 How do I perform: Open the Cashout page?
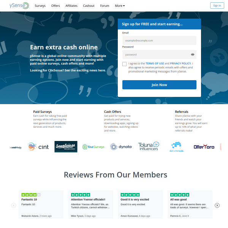(89, 6)
